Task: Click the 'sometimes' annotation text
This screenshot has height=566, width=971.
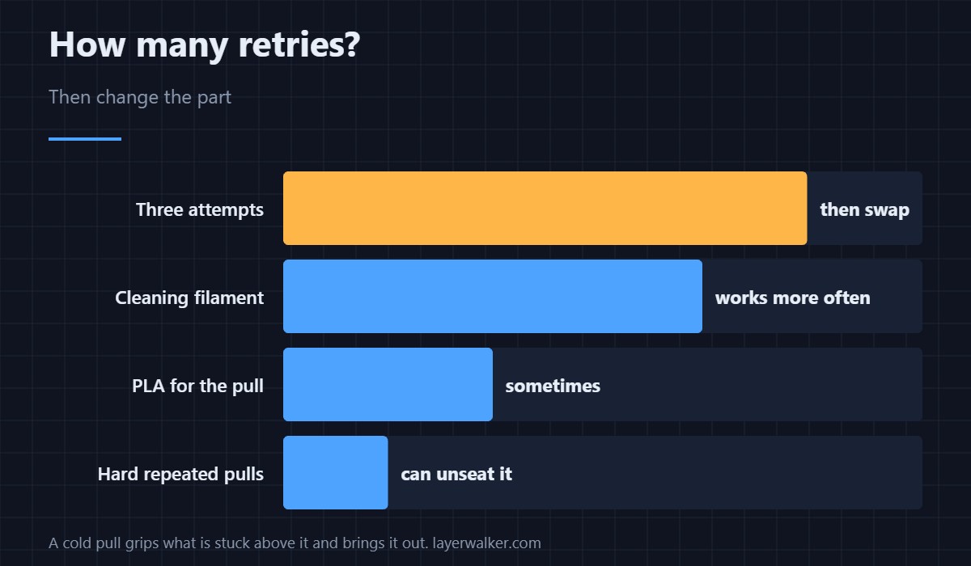Action: [553, 386]
